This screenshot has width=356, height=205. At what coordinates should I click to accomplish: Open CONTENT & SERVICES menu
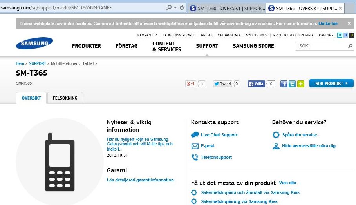click(x=167, y=46)
